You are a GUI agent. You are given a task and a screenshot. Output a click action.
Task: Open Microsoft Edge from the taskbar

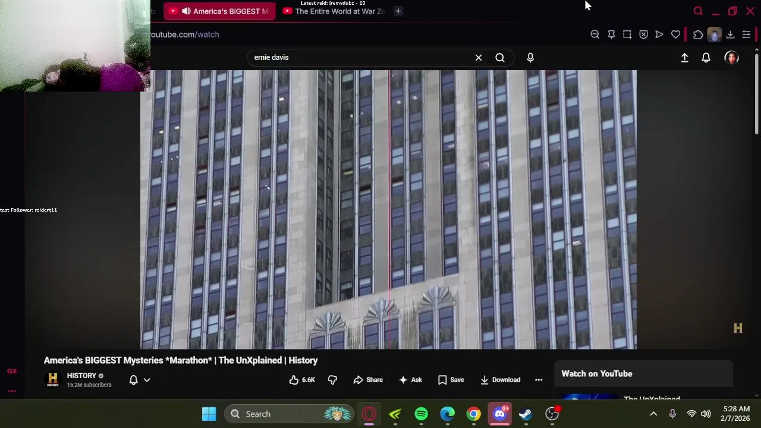pos(448,414)
